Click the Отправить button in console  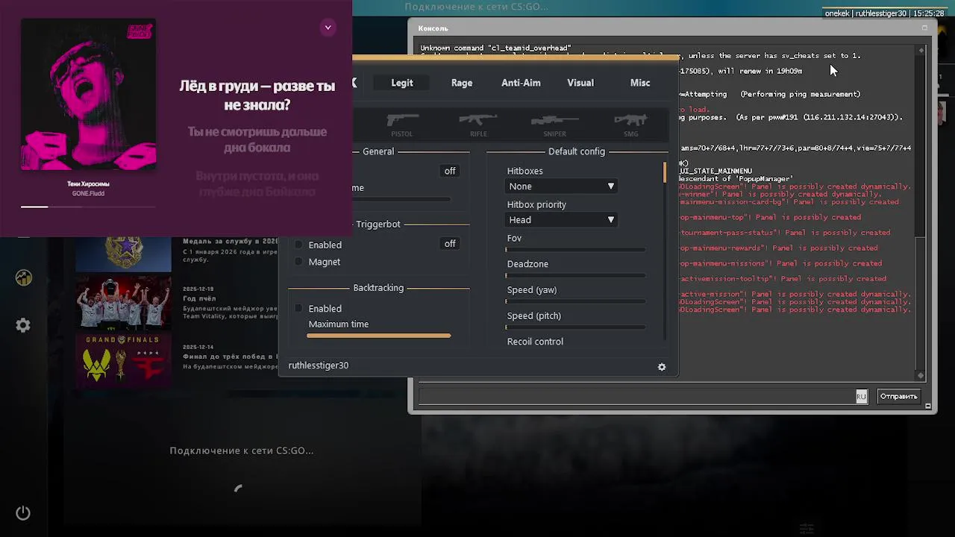[x=899, y=396]
